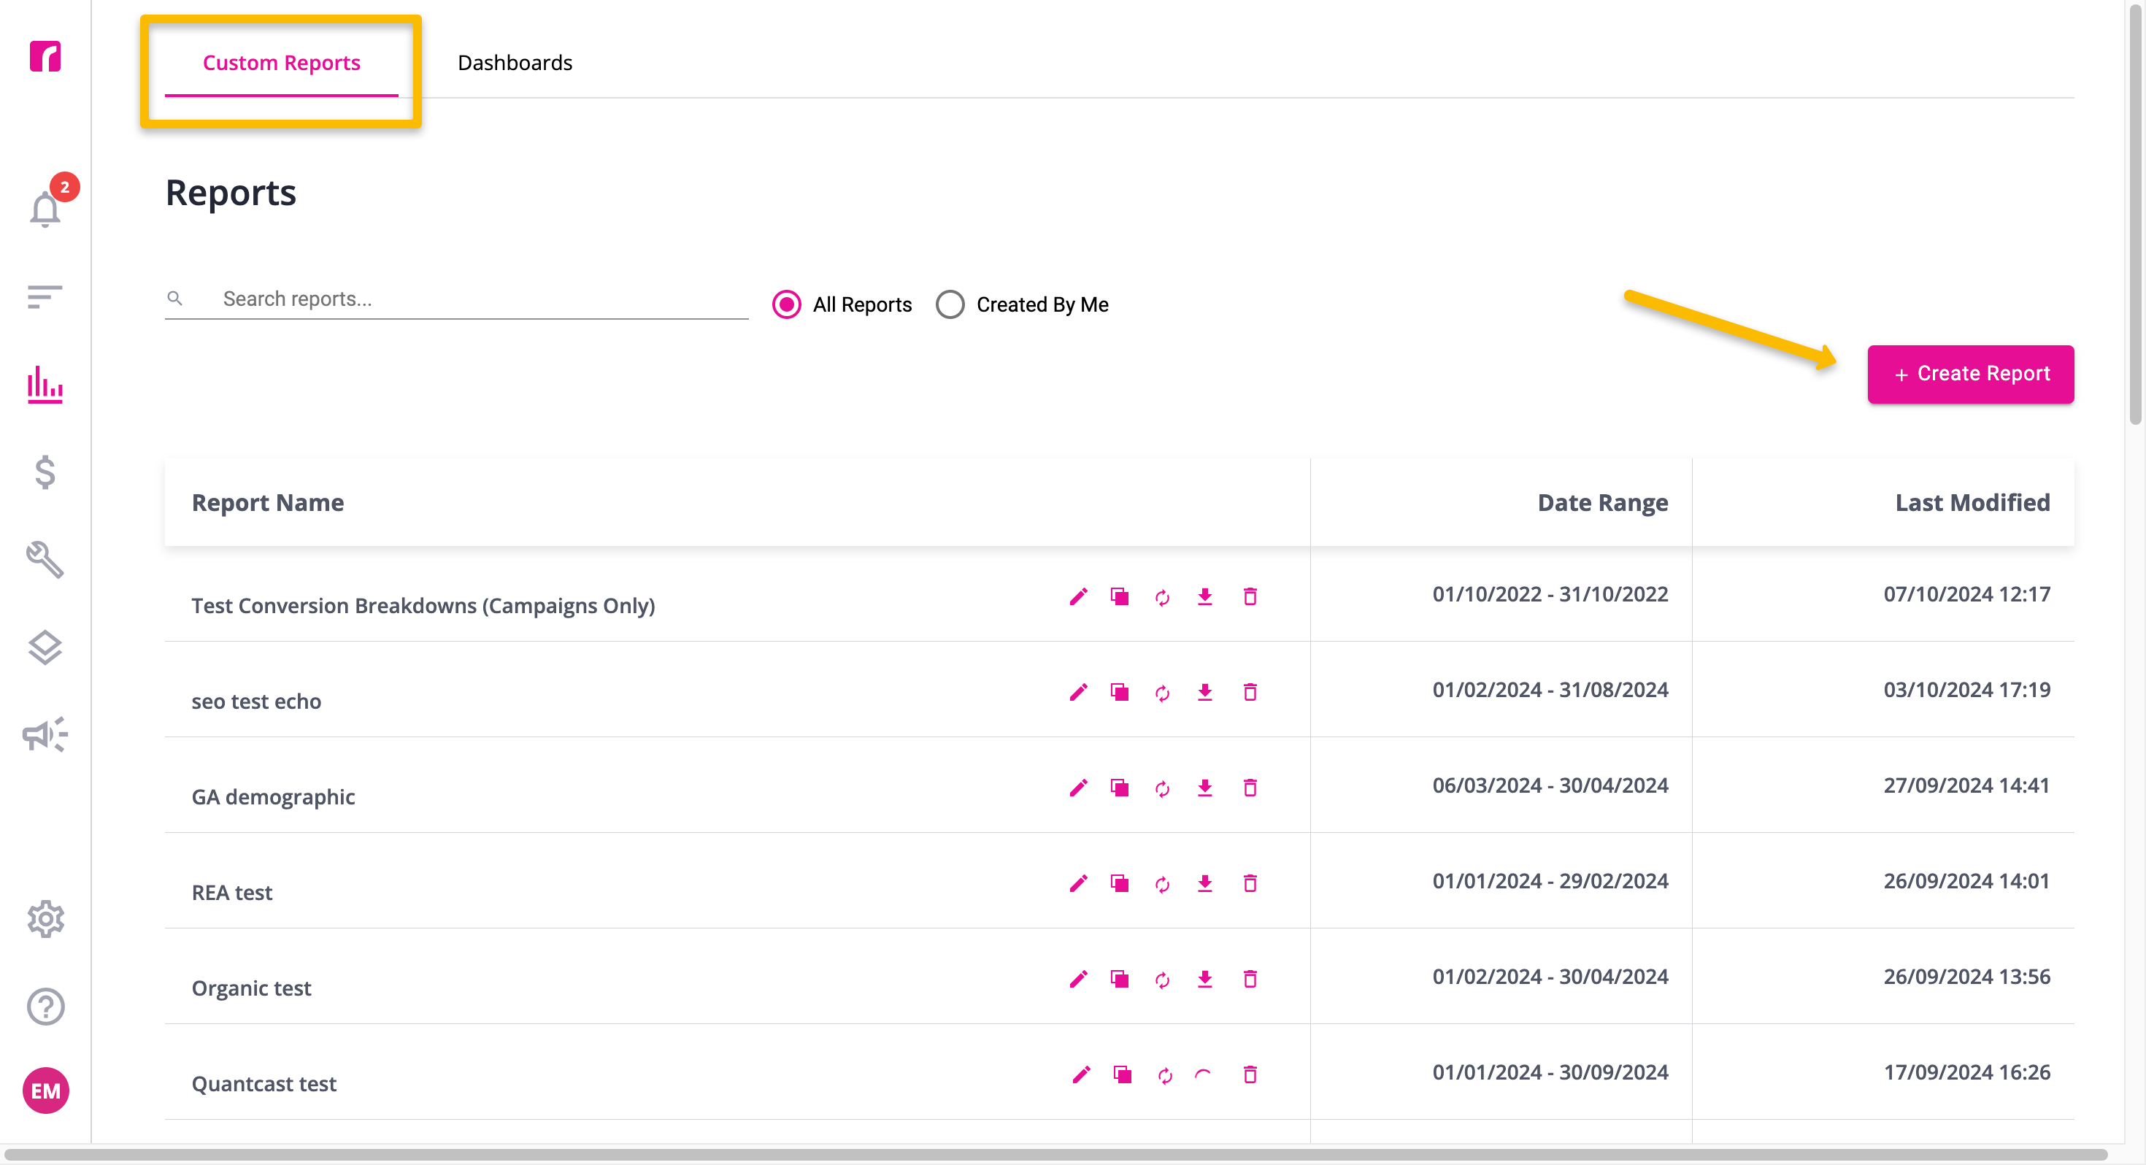2146x1165 pixels.
Task: Open the settings gear sidebar icon
Action: [x=45, y=919]
